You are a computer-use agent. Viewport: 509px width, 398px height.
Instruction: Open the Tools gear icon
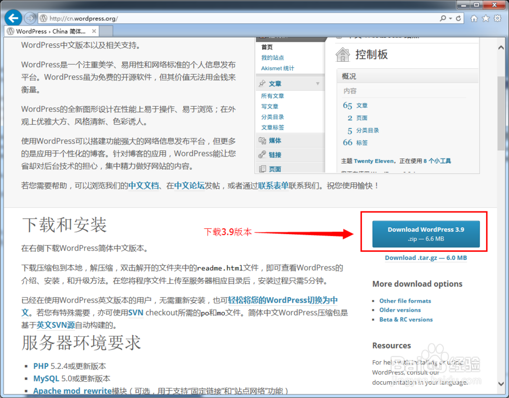pos(497,18)
